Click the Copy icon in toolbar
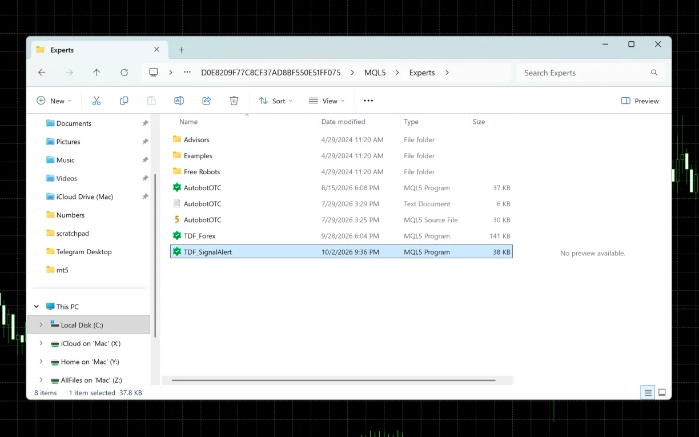The width and height of the screenshot is (699, 437). tap(124, 101)
